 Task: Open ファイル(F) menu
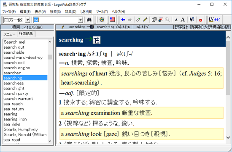pyautogui.click(x=9, y=12)
